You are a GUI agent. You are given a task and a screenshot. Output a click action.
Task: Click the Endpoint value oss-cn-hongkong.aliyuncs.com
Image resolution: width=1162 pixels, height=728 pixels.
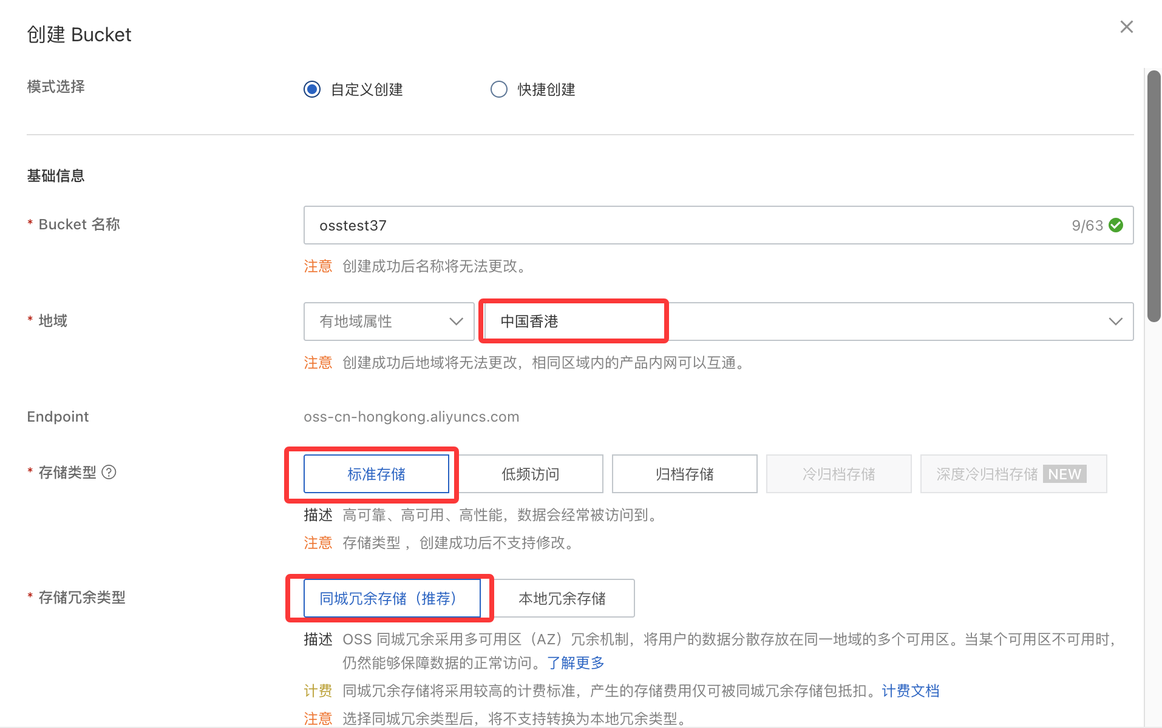412,417
